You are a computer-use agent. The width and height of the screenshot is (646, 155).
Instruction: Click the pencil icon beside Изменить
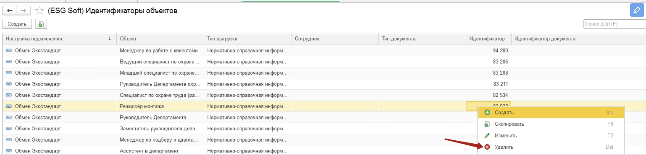(487, 135)
